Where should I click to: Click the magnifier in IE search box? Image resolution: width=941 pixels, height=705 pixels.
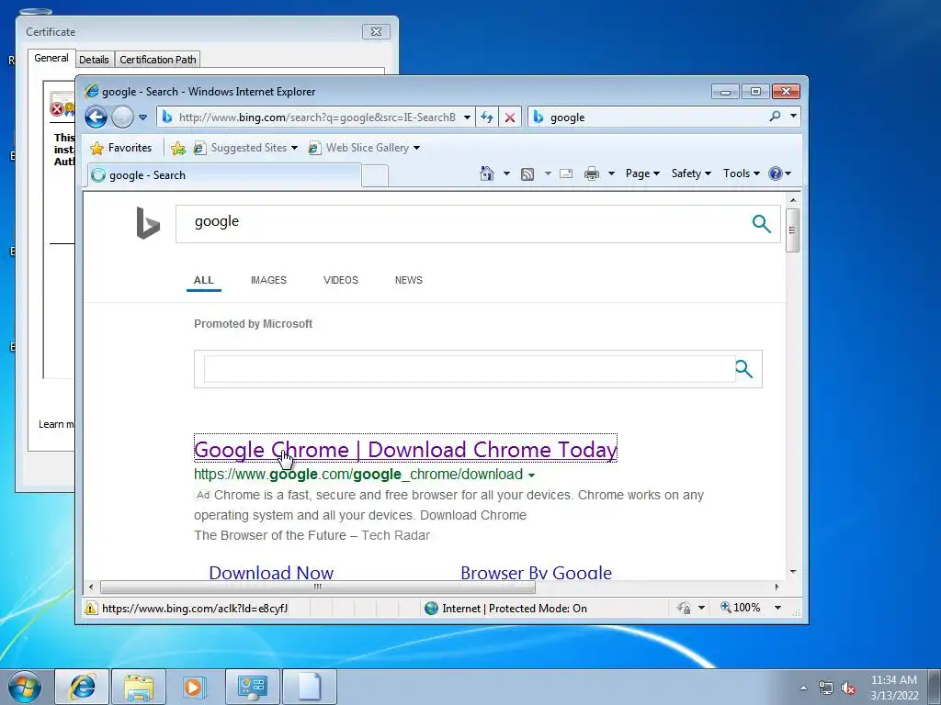(x=775, y=117)
